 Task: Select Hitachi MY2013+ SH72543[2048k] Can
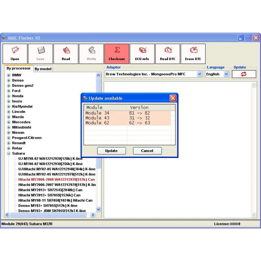click(50, 190)
